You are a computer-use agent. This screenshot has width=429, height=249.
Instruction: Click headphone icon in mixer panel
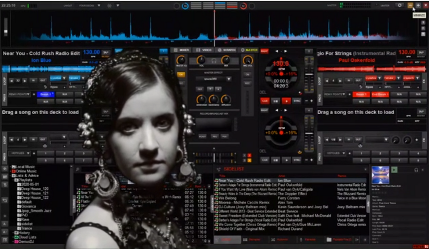click(214, 61)
